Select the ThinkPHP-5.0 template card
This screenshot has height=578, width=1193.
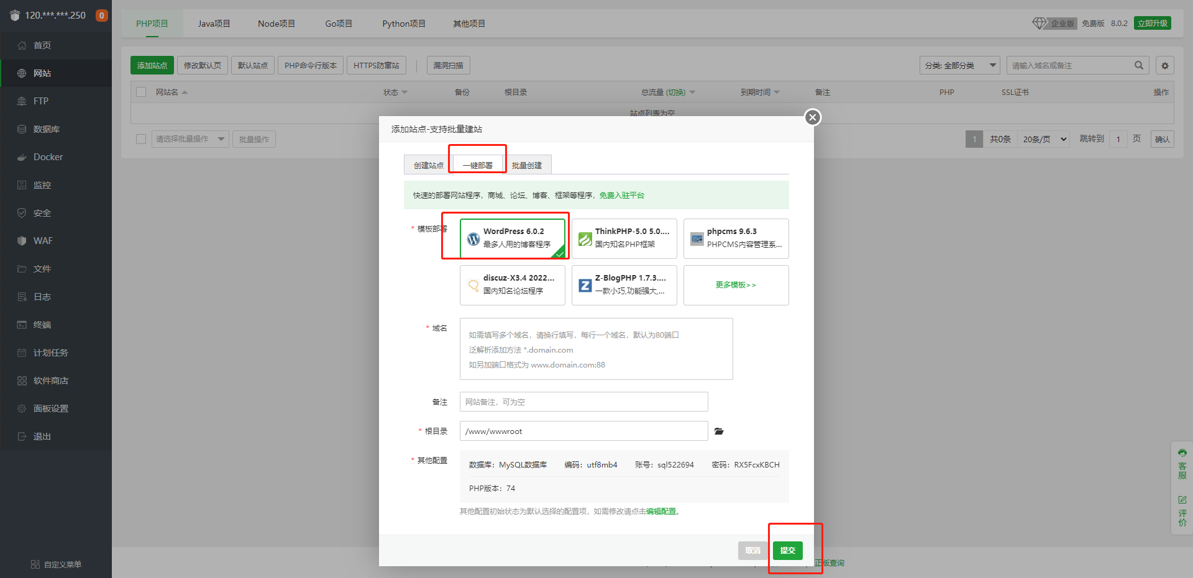pos(624,238)
